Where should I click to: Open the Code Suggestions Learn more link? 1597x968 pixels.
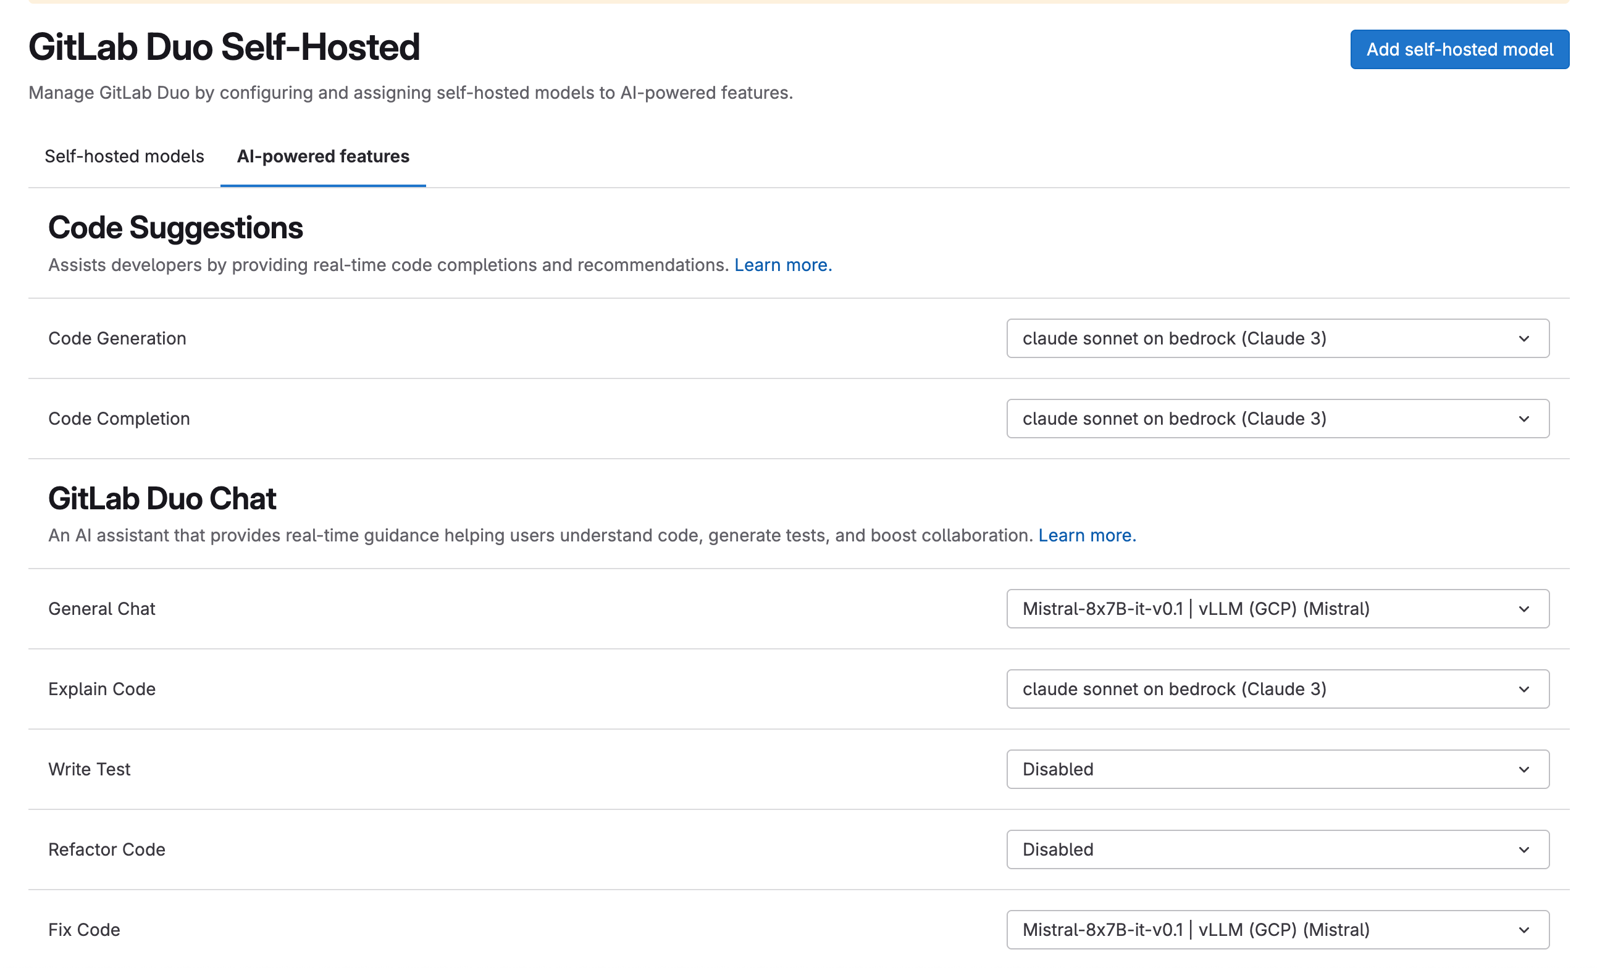(x=783, y=264)
